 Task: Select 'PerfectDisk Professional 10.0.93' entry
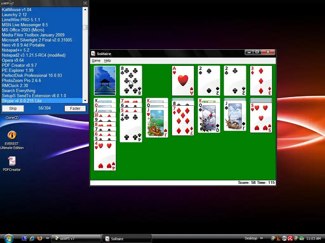pyautogui.click(x=42, y=75)
